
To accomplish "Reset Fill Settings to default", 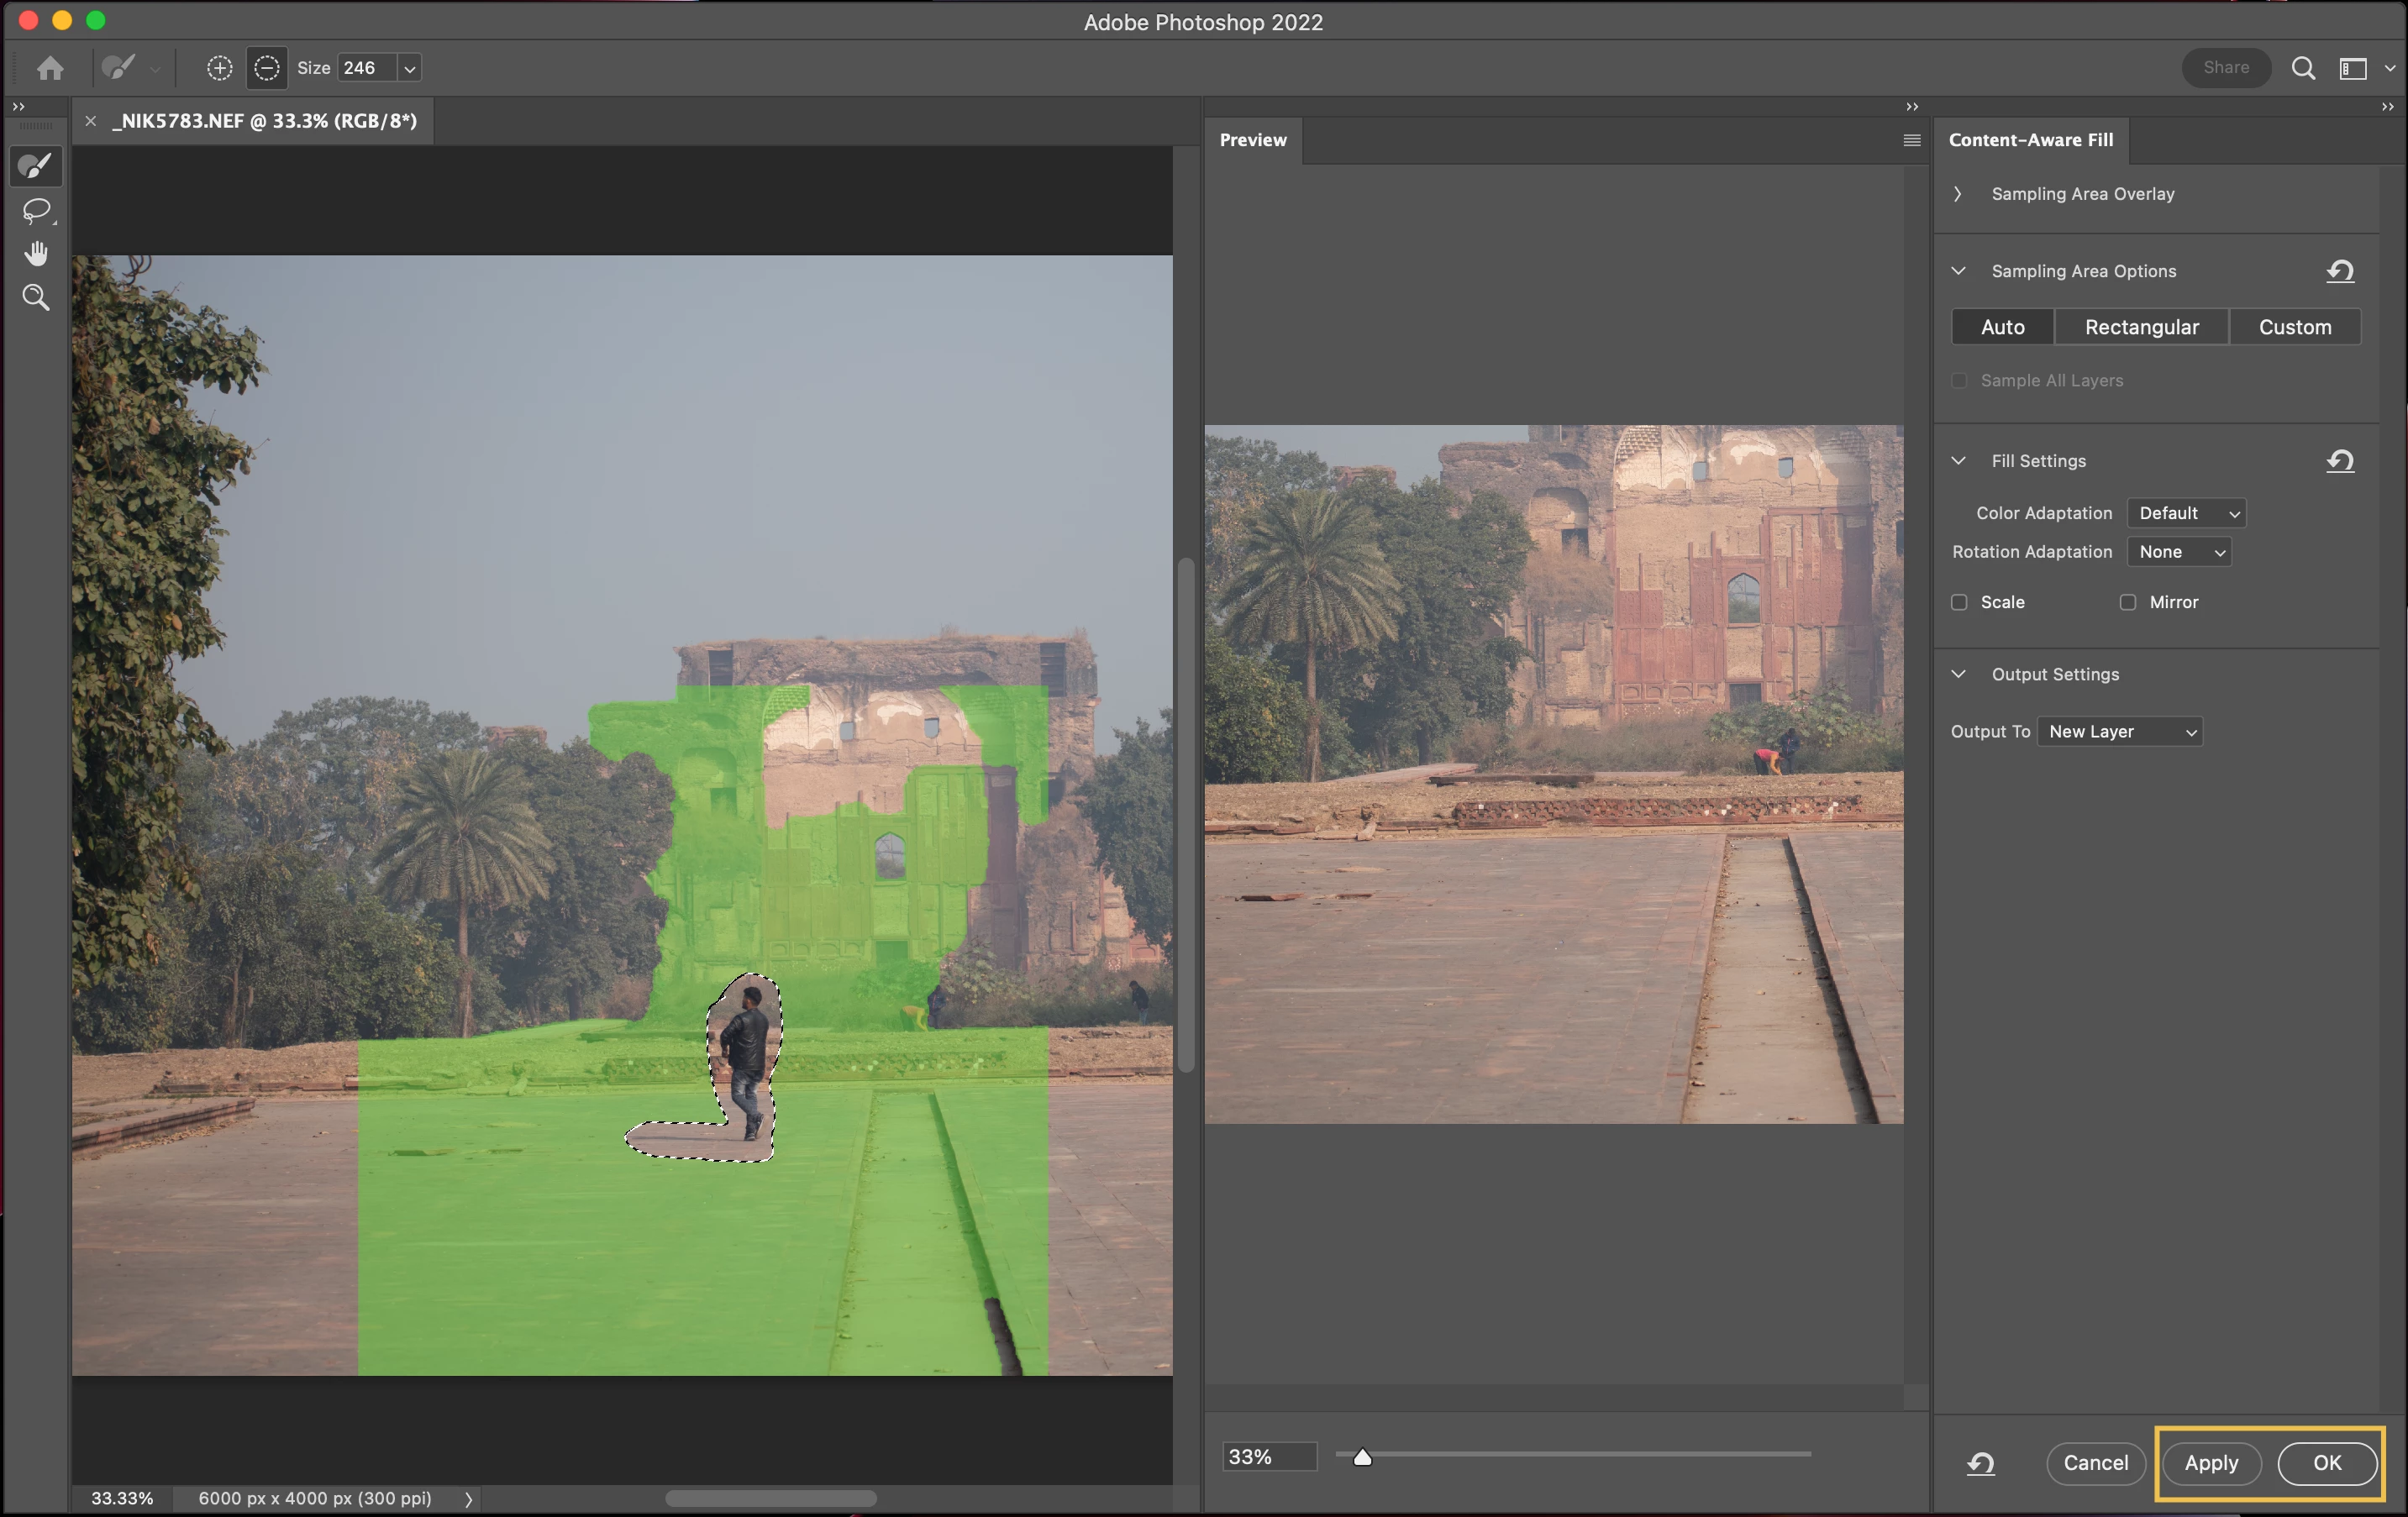I will [2339, 461].
